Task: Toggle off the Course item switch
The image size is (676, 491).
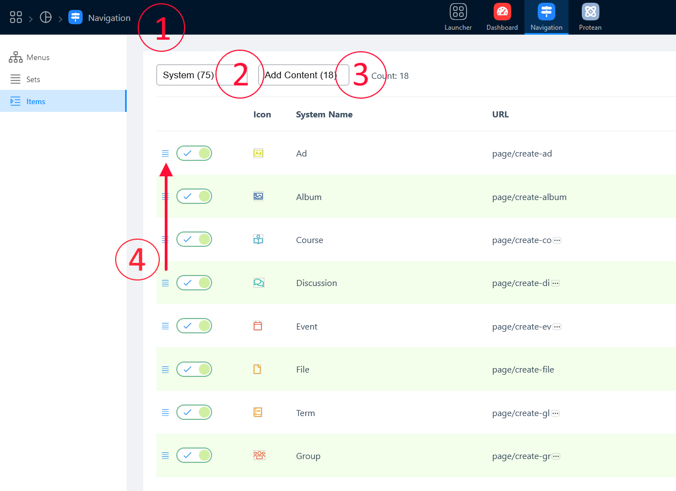Action: [194, 239]
